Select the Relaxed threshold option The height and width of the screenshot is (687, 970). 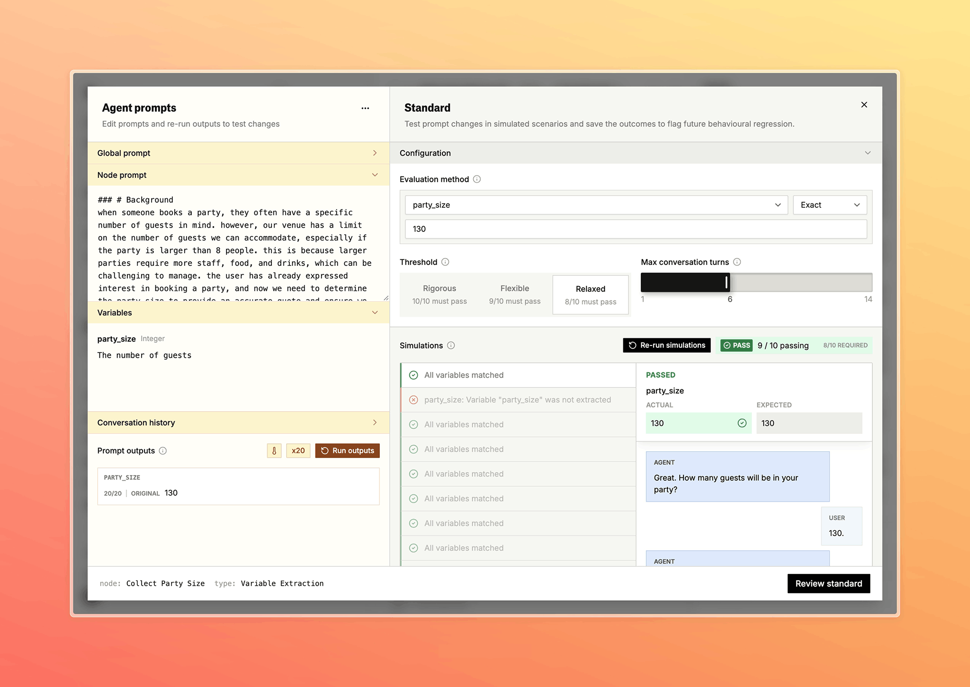click(590, 294)
